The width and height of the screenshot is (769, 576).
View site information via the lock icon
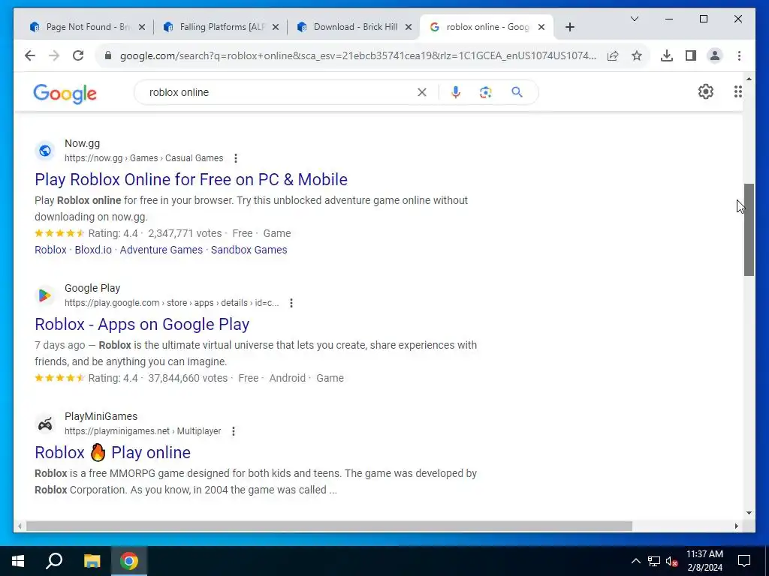108,55
